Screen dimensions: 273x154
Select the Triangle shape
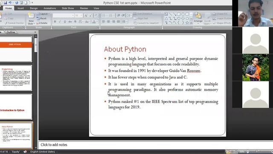tap(166, 18)
